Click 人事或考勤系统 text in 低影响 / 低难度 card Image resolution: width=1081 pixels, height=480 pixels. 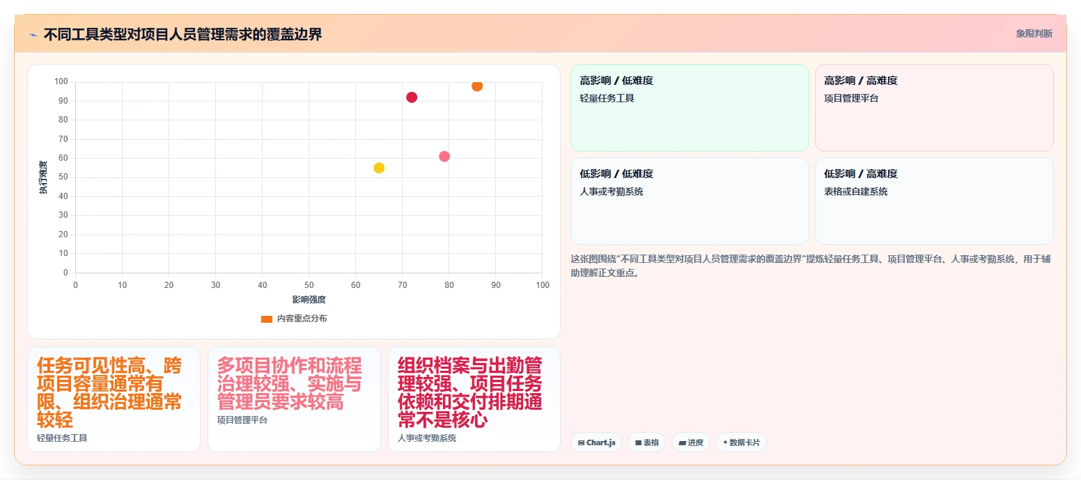612,191
